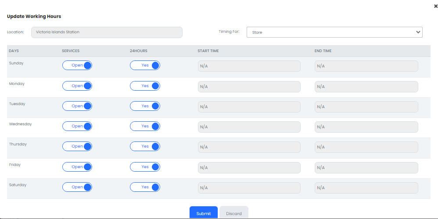
Task: Click Monday end time field
Action: (366, 87)
